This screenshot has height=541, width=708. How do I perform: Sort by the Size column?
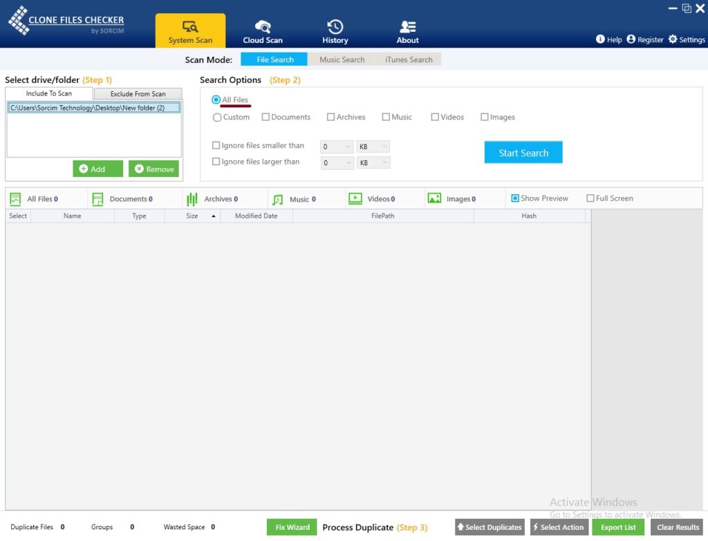click(x=192, y=216)
